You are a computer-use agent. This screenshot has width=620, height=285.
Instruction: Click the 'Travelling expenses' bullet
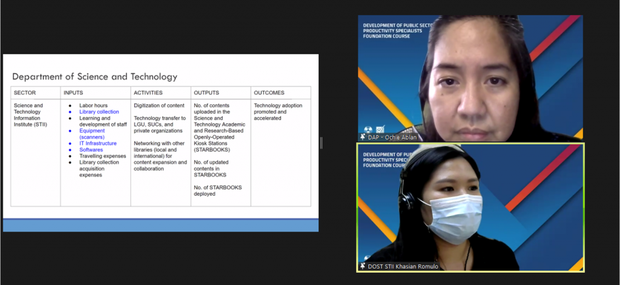point(102,156)
